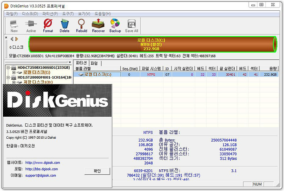Maximize the DiskGenius window
This screenshot has height=191, width=284.
point(261,5)
